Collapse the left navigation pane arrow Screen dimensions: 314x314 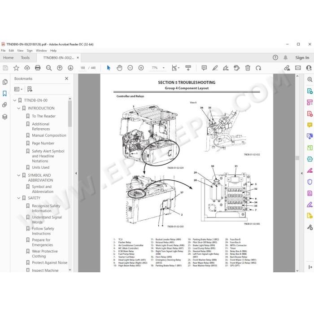(76, 173)
